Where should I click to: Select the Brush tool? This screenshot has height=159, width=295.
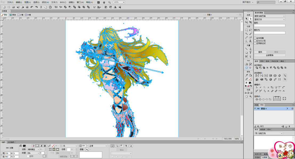coord(251,34)
